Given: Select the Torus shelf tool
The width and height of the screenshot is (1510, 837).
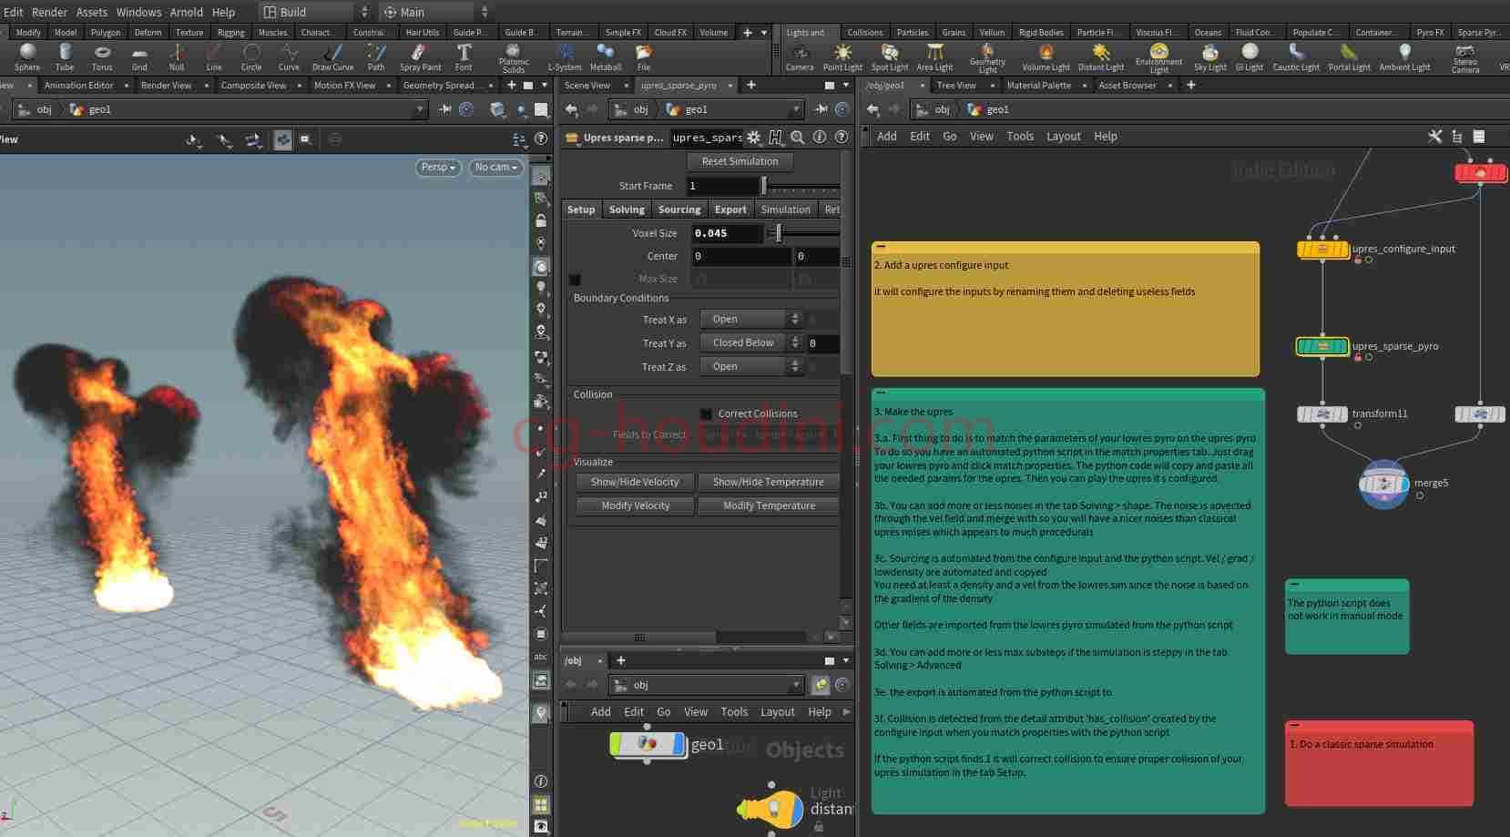Looking at the screenshot, I should [102, 57].
